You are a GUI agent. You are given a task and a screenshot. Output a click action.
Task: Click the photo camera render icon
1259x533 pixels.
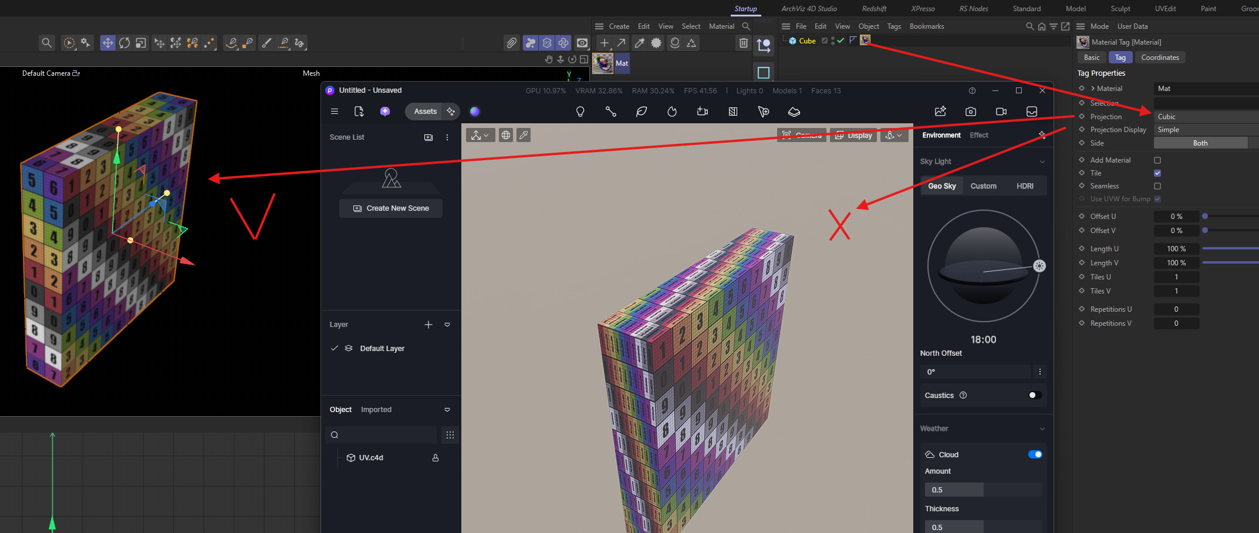tap(971, 112)
